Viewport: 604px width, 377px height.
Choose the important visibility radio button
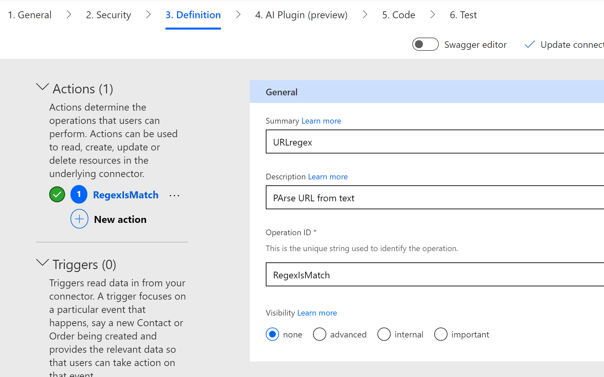point(441,334)
